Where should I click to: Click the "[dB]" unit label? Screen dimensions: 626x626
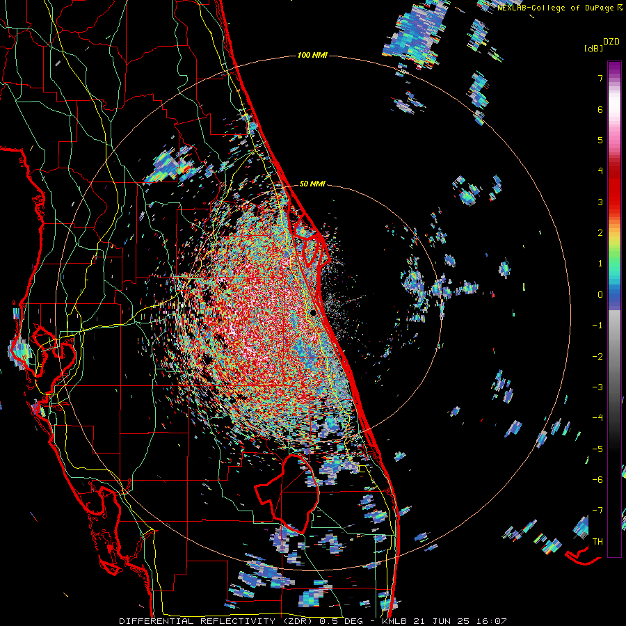[593, 48]
